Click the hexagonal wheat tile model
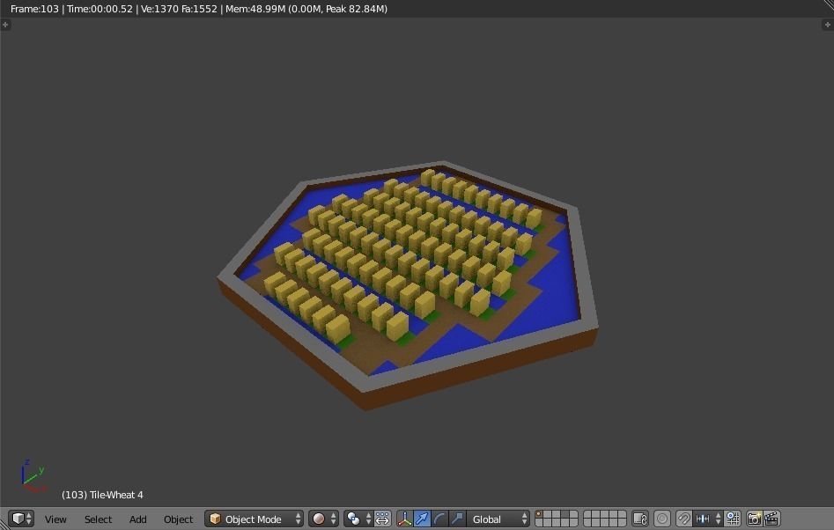 coord(408,285)
